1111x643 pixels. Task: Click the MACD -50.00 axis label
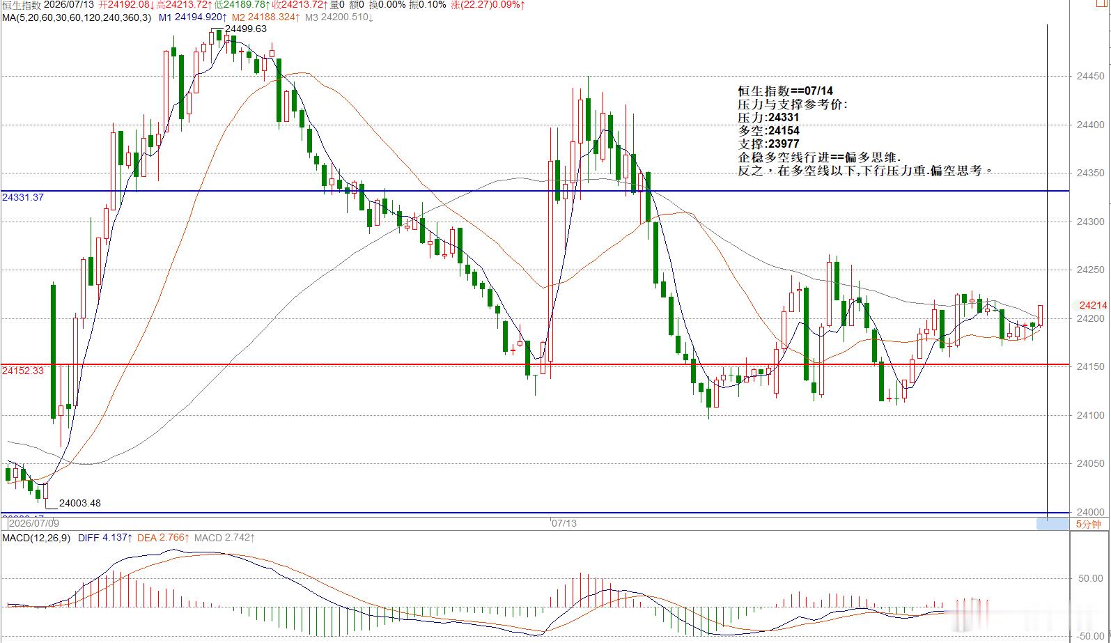pyautogui.click(x=1089, y=636)
